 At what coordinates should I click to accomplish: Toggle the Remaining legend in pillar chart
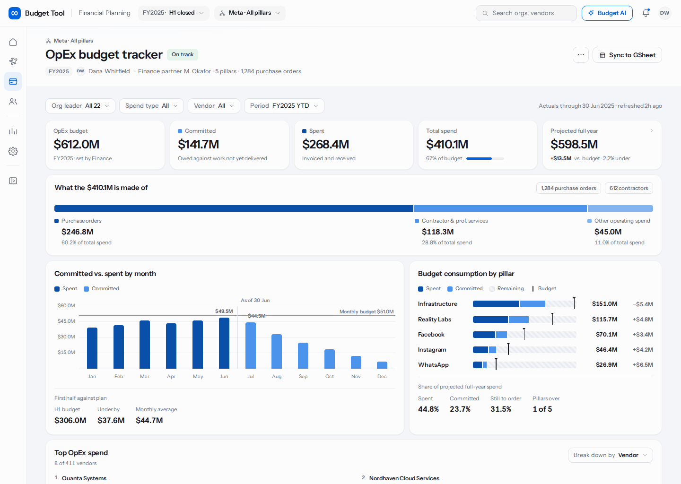tap(506, 289)
